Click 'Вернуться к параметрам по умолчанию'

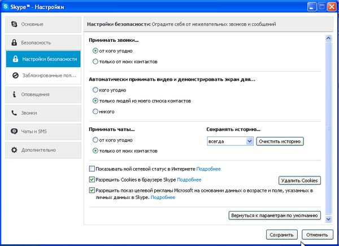point(275,215)
